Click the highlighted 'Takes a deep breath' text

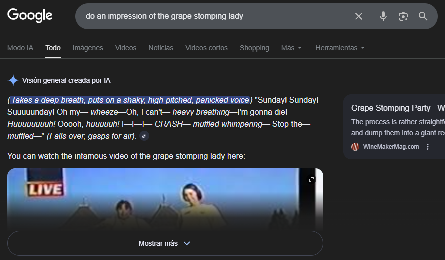130,100
